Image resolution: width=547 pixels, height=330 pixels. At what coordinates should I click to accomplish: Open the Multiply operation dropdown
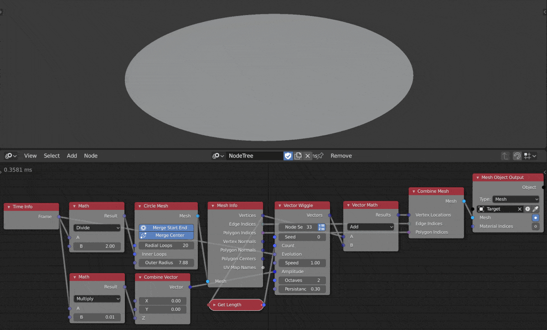(97, 299)
